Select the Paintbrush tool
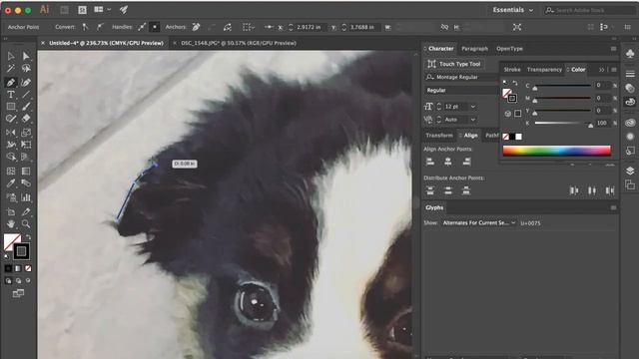 point(26,107)
